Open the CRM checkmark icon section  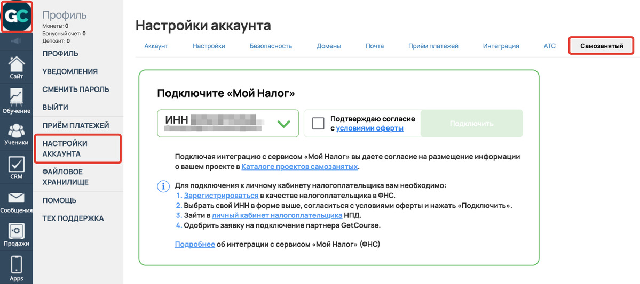16,167
